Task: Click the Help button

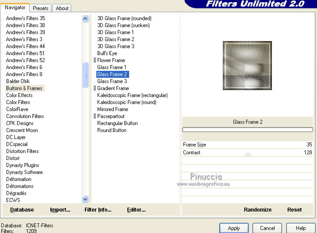Action: tap(301, 228)
